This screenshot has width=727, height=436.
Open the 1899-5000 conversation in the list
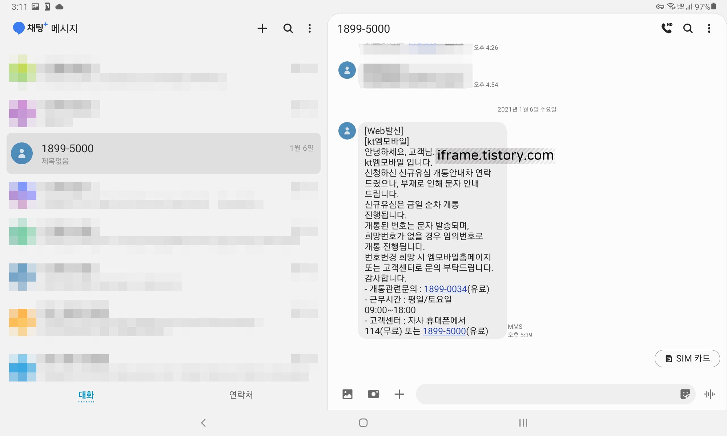click(164, 153)
